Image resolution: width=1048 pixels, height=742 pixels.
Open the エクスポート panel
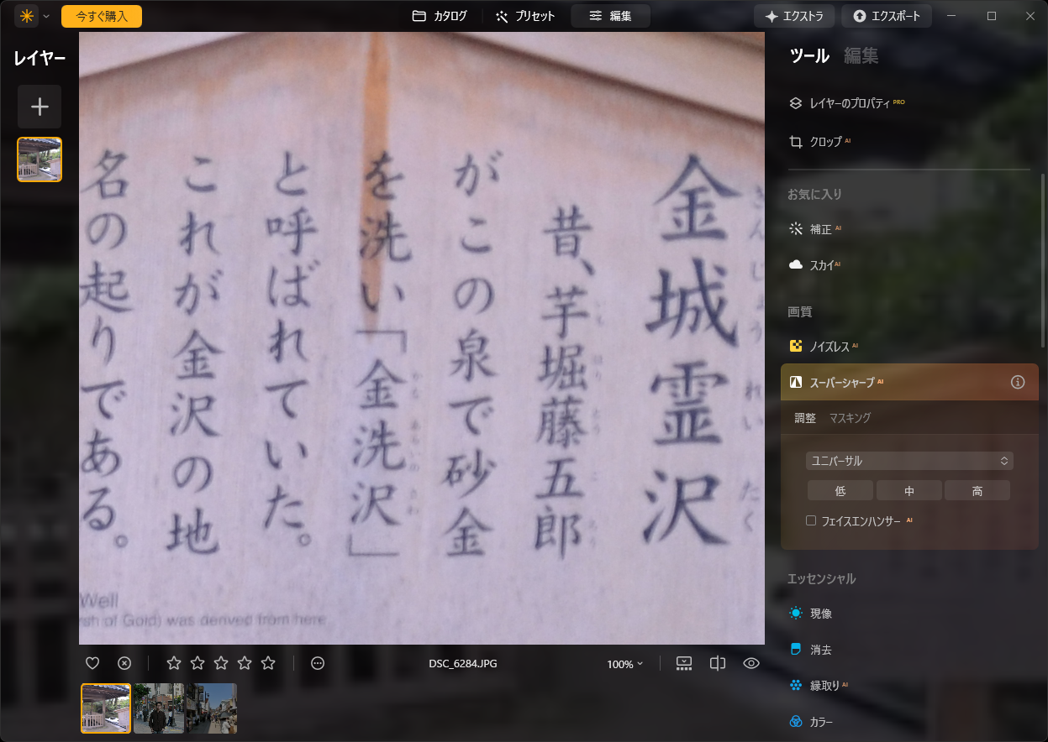887,15
